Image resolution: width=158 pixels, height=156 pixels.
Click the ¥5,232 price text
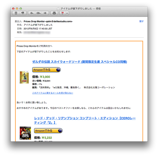(47, 138)
